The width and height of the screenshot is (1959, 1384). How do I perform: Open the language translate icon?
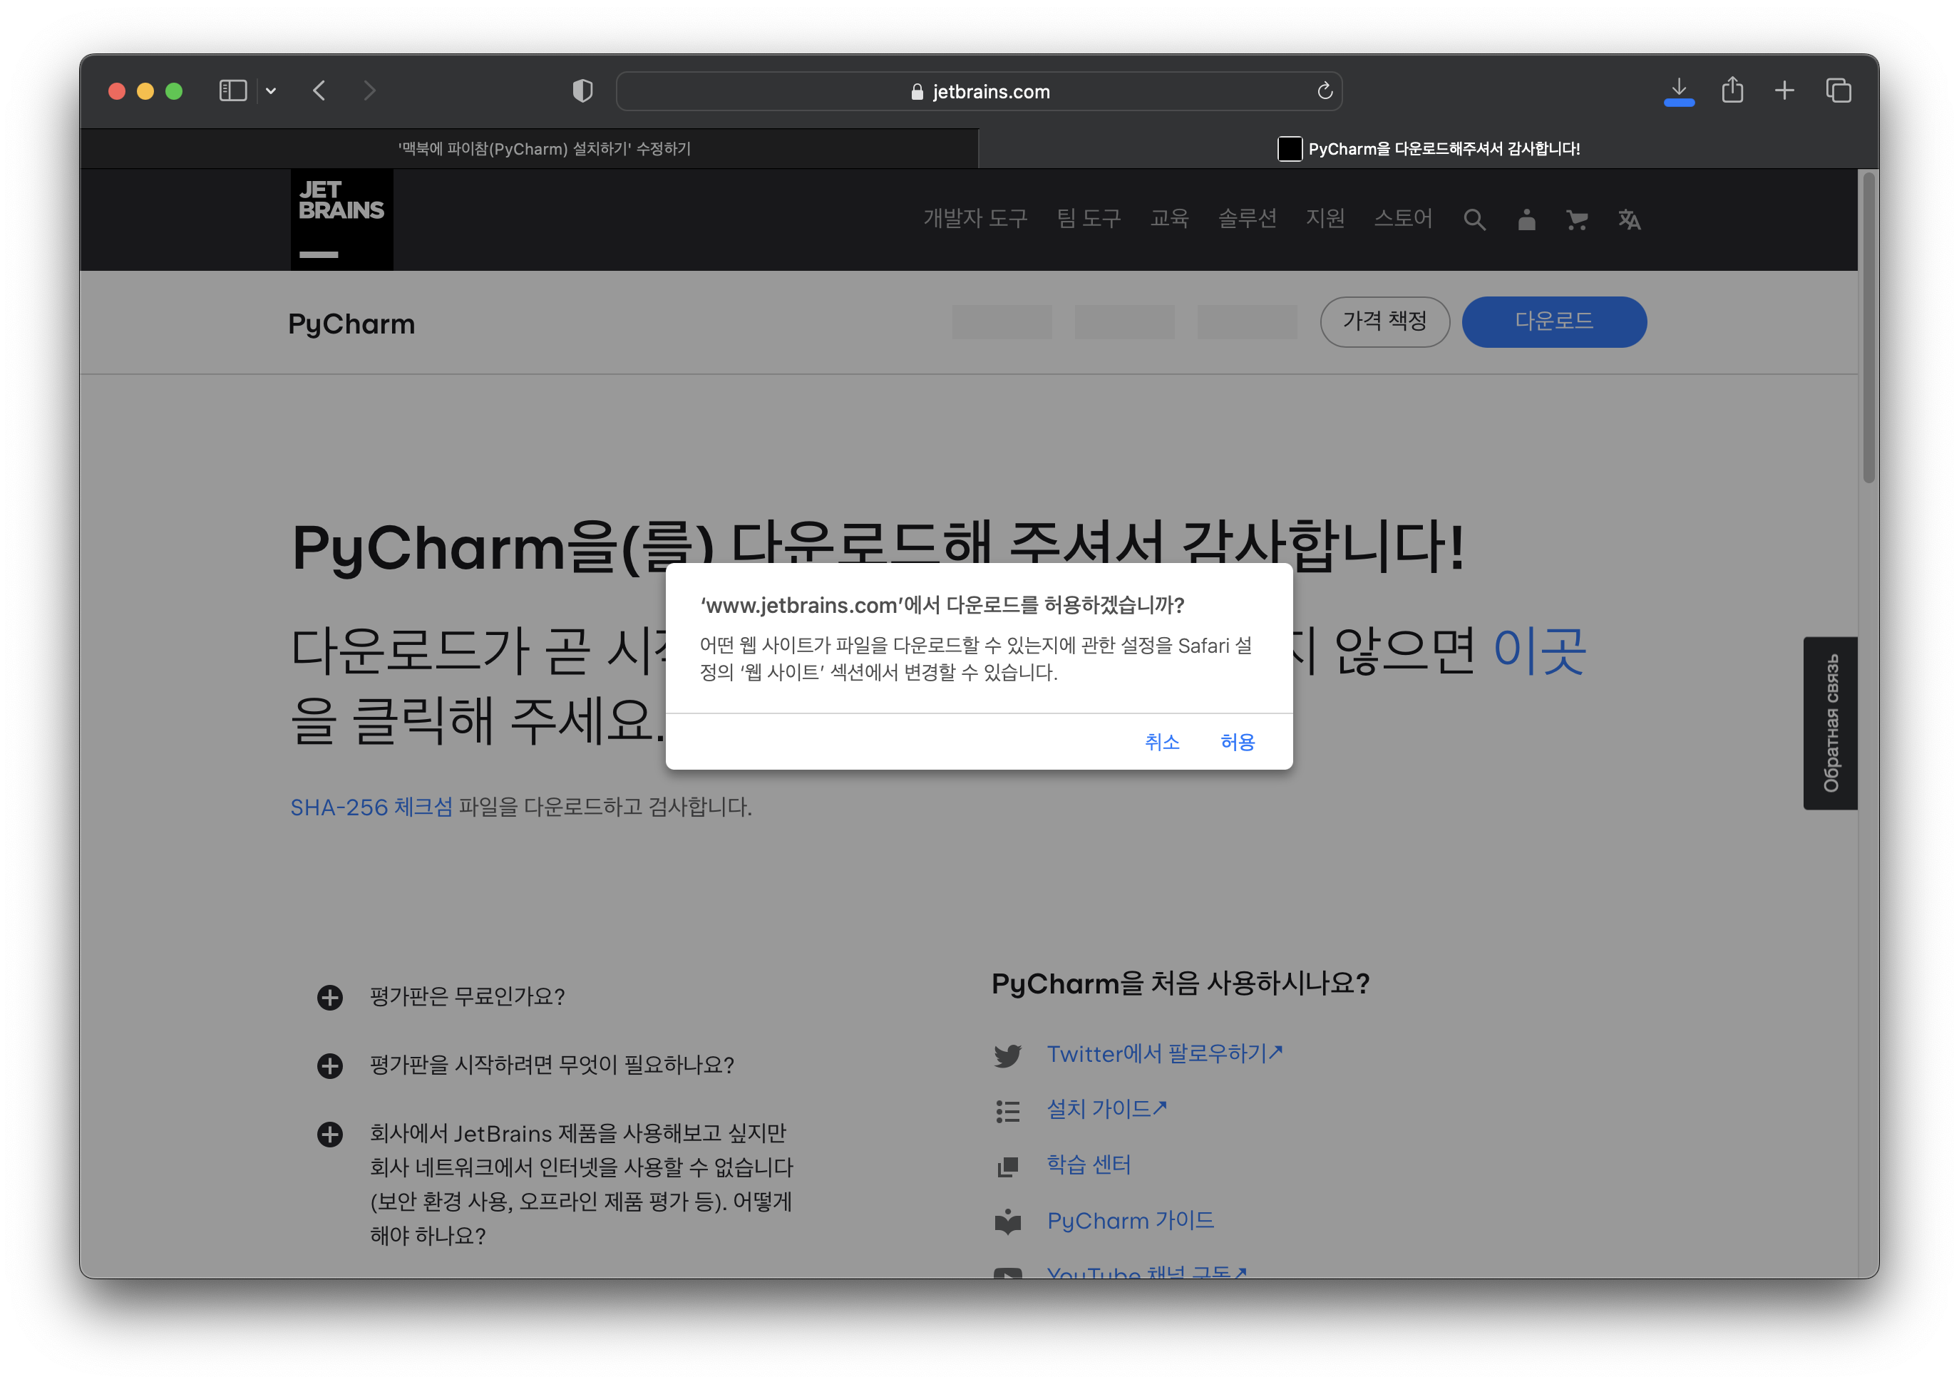point(1629,220)
